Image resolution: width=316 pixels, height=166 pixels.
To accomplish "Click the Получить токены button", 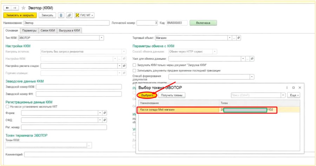I will click(172, 95).
